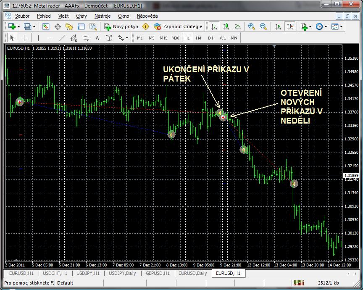Click the yellow diamond warning icon
Screen dimensions: 363x290
(x=146, y=26)
